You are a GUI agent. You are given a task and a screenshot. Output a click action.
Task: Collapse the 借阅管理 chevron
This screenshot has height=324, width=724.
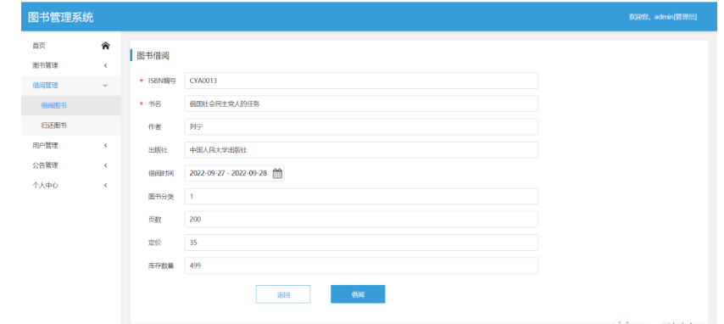(x=105, y=86)
